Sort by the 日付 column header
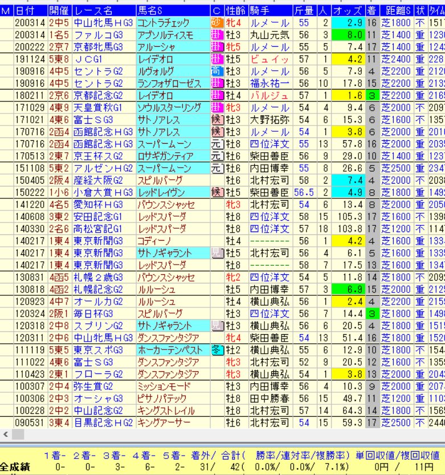The height and width of the screenshot is (475, 445). 31,11
